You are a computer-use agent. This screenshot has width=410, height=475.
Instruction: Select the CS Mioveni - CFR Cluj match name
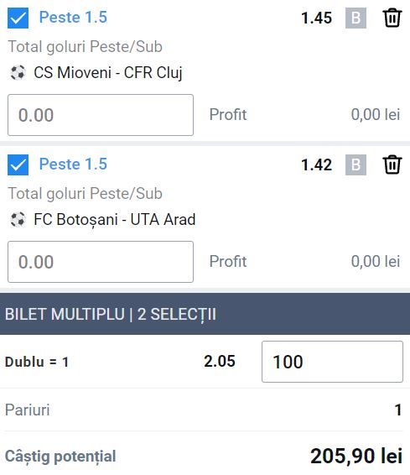click(108, 73)
